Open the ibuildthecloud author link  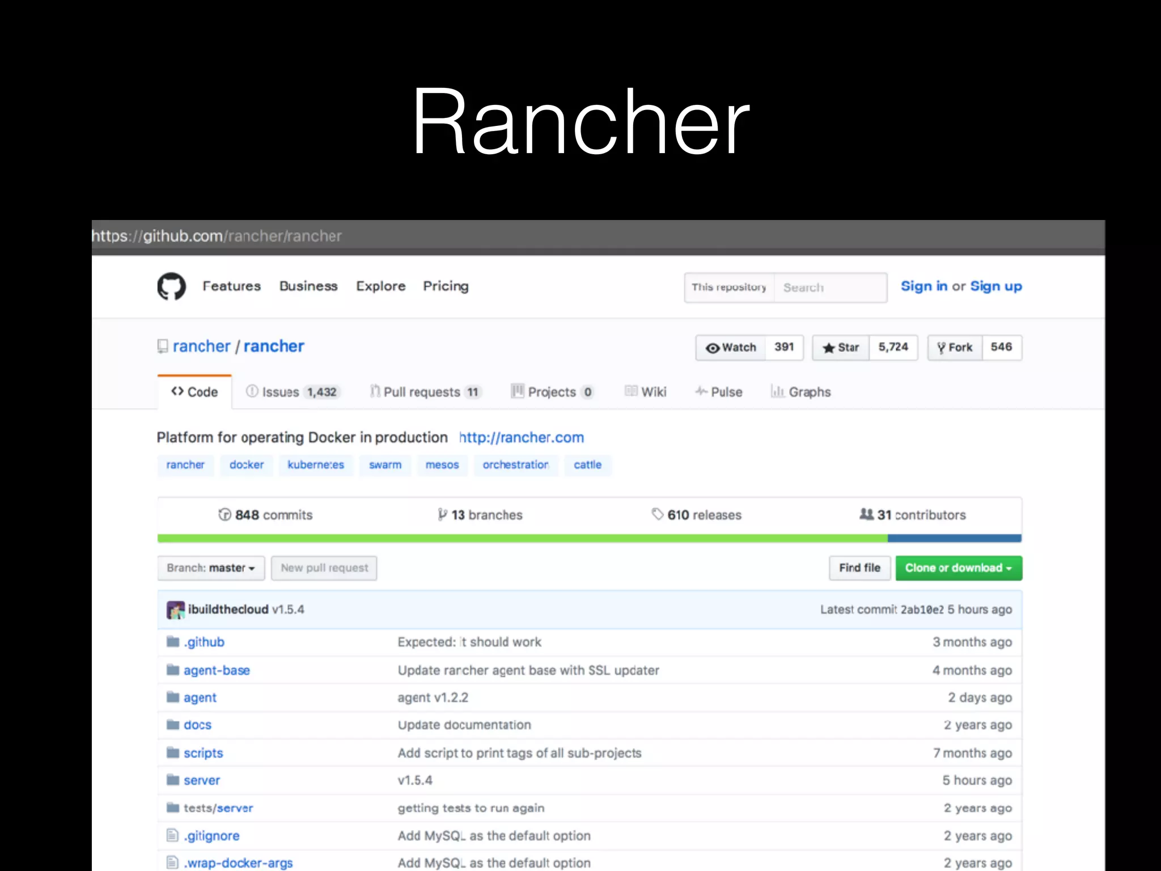pyautogui.click(x=228, y=610)
